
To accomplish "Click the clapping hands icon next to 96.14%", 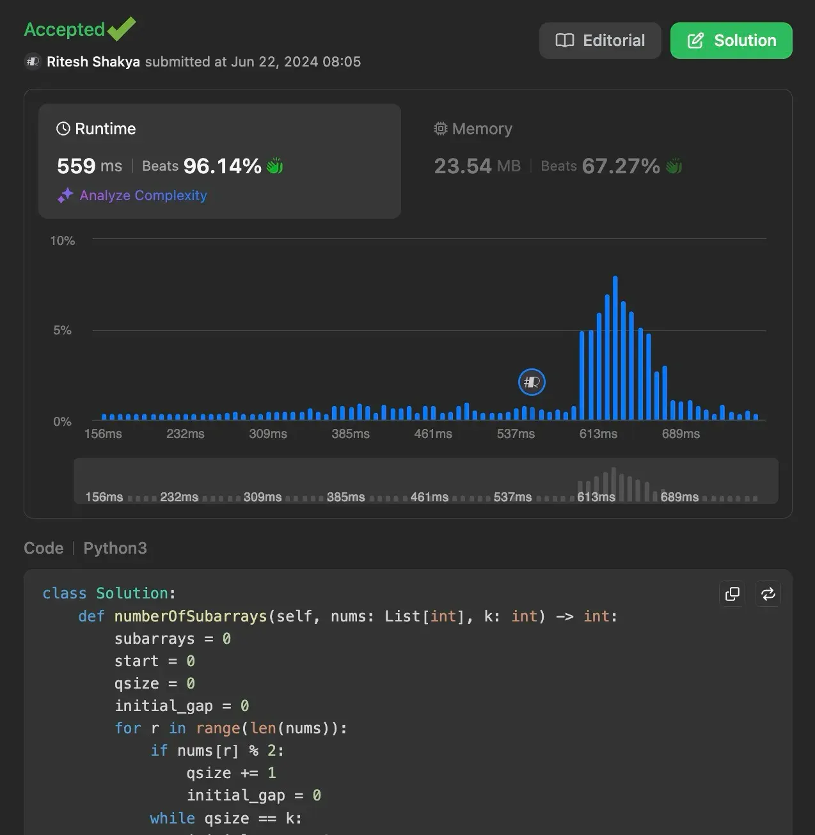I will click(x=274, y=166).
